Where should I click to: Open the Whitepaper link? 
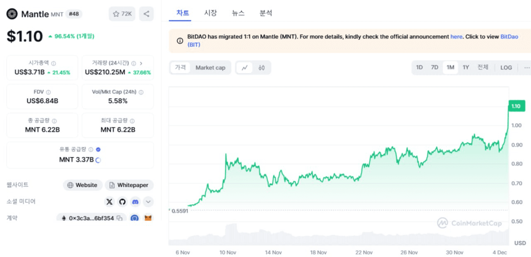pyautogui.click(x=129, y=185)
